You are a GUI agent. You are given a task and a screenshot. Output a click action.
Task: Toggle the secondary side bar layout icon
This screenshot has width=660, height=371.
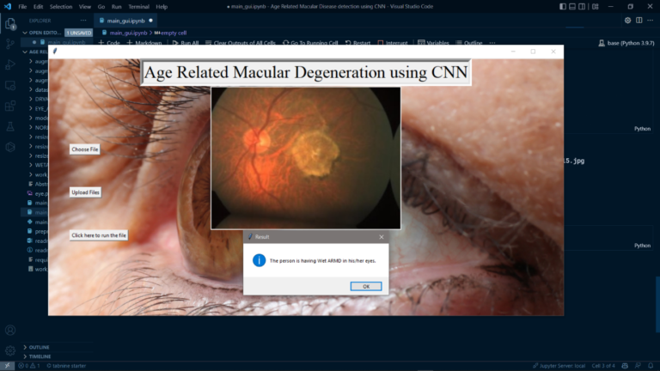pyautogui.click(x=582, y=6)
